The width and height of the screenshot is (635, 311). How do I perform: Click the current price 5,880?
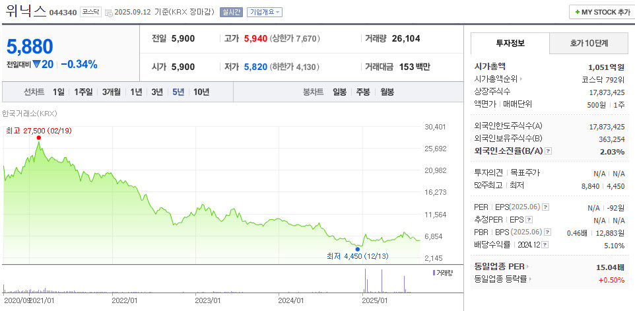(x=30, y=47)
